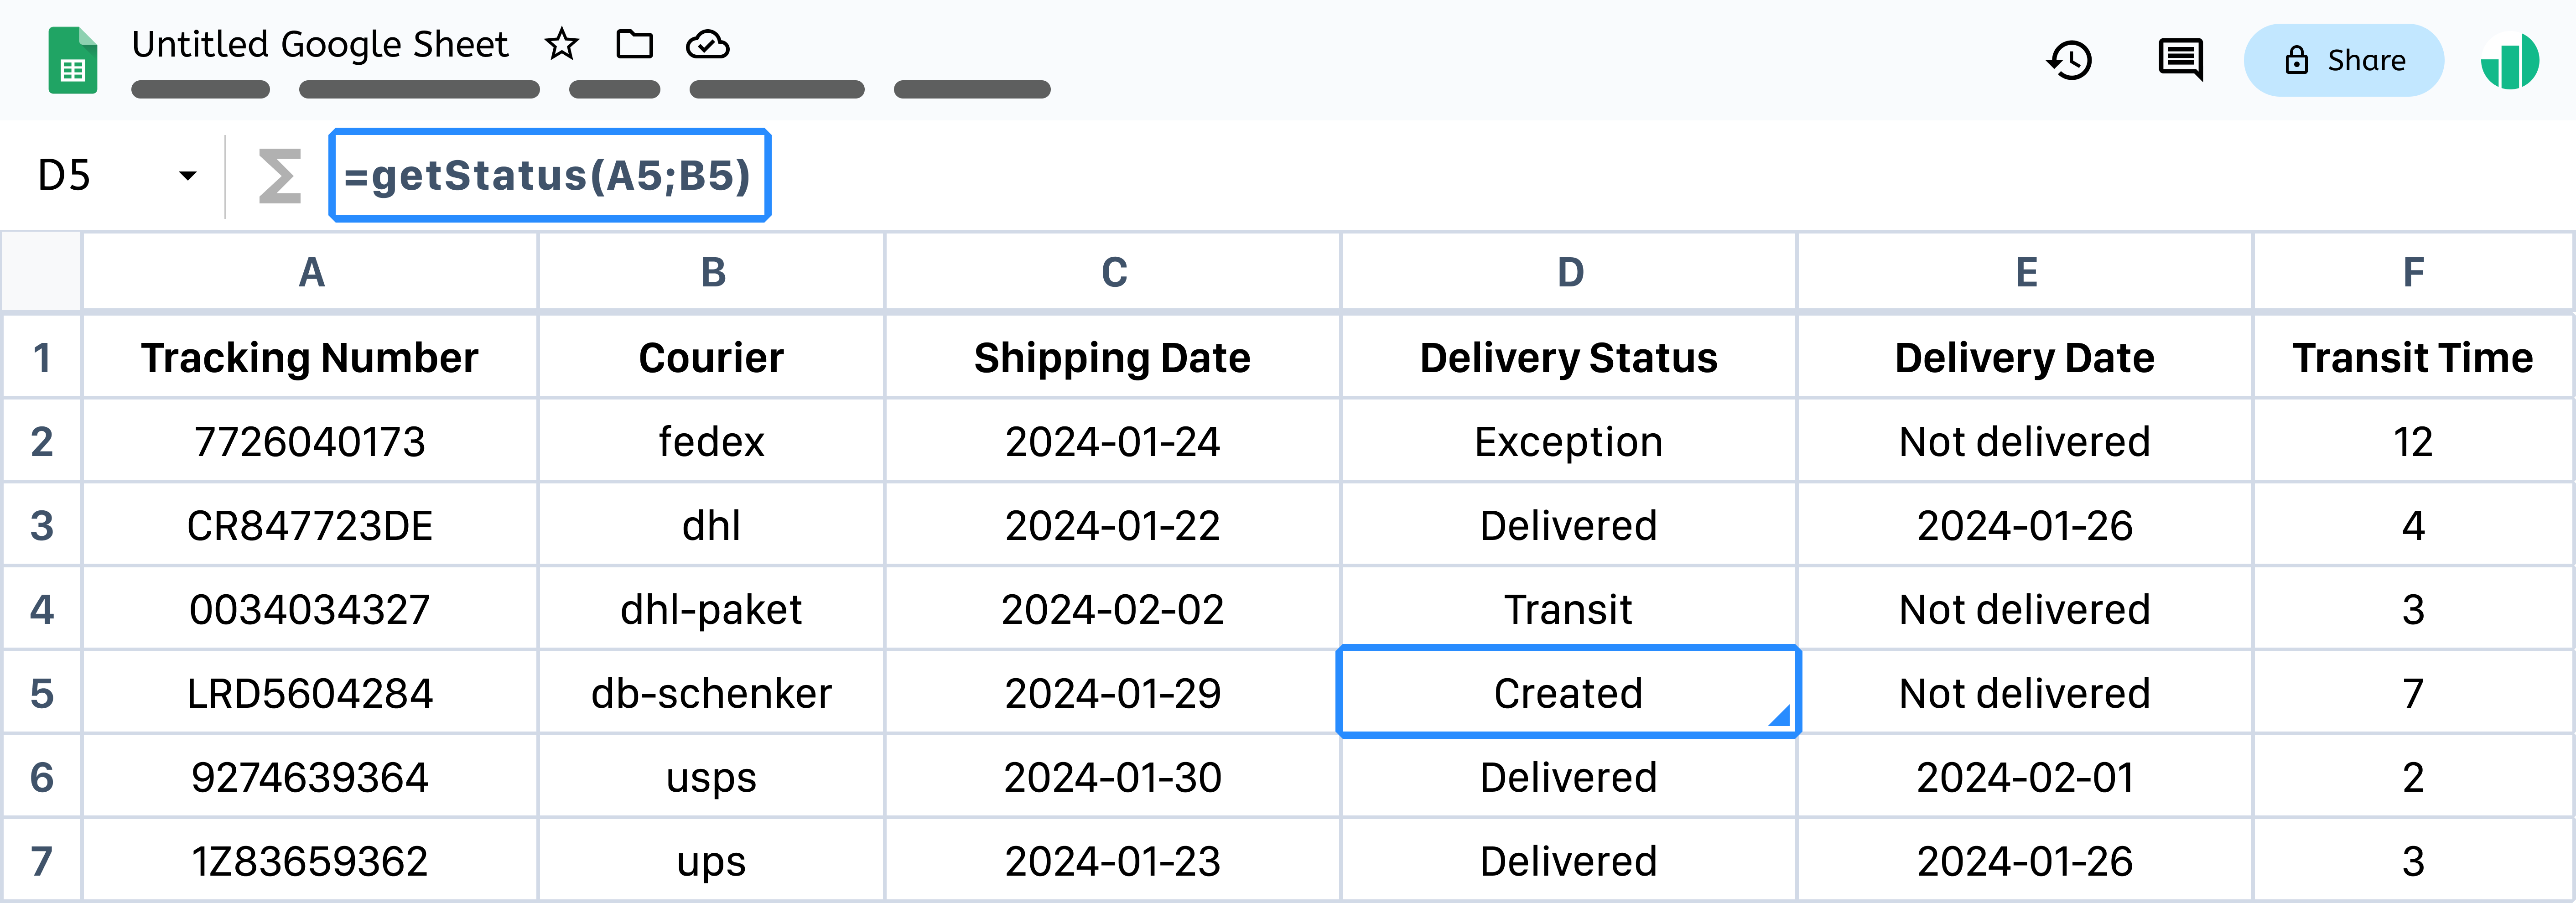
Task: Click the formula bar with getStatus formula
Action: point(549,176)
